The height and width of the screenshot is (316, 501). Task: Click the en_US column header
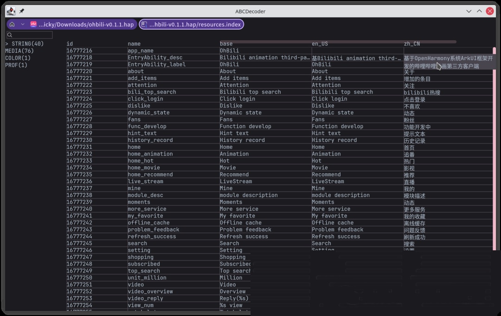click(x=320, y=43)
